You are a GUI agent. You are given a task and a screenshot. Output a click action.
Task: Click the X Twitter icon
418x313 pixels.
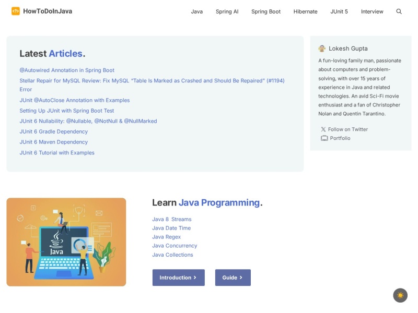click(323, 129)
